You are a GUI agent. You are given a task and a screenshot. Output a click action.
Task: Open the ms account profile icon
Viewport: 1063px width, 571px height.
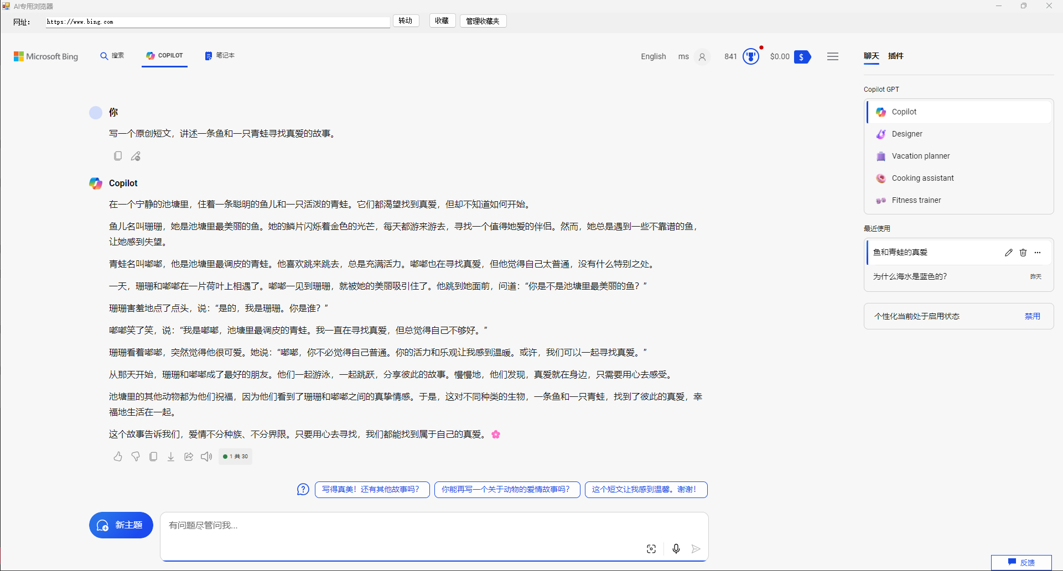pyautogui.click(x=702, y=57)
